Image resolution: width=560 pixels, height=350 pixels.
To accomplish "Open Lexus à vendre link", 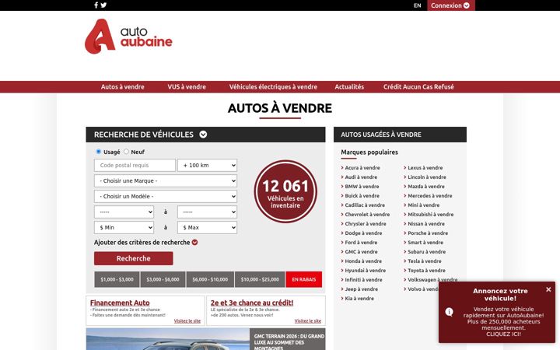I will pyautogui.click(x=425, y=167).
